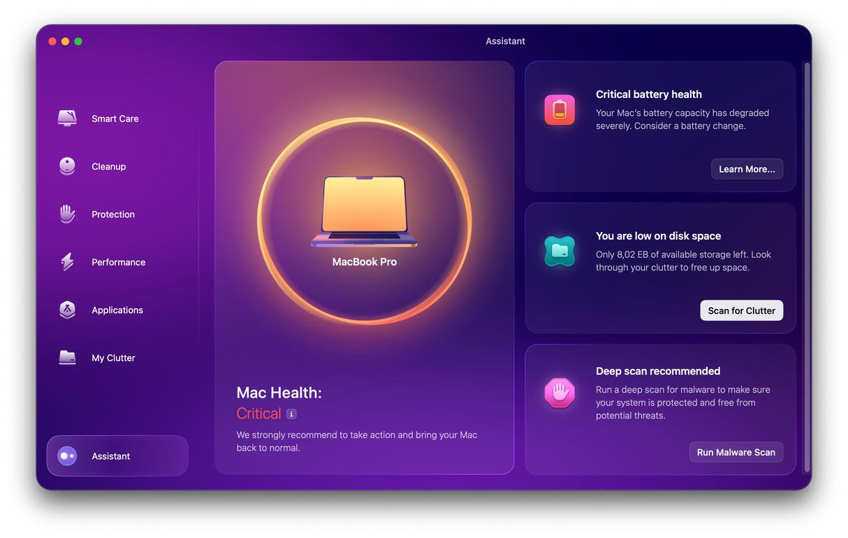848x538 pixels.
Task: Click the Learn More... button
Action: [747, 169]
